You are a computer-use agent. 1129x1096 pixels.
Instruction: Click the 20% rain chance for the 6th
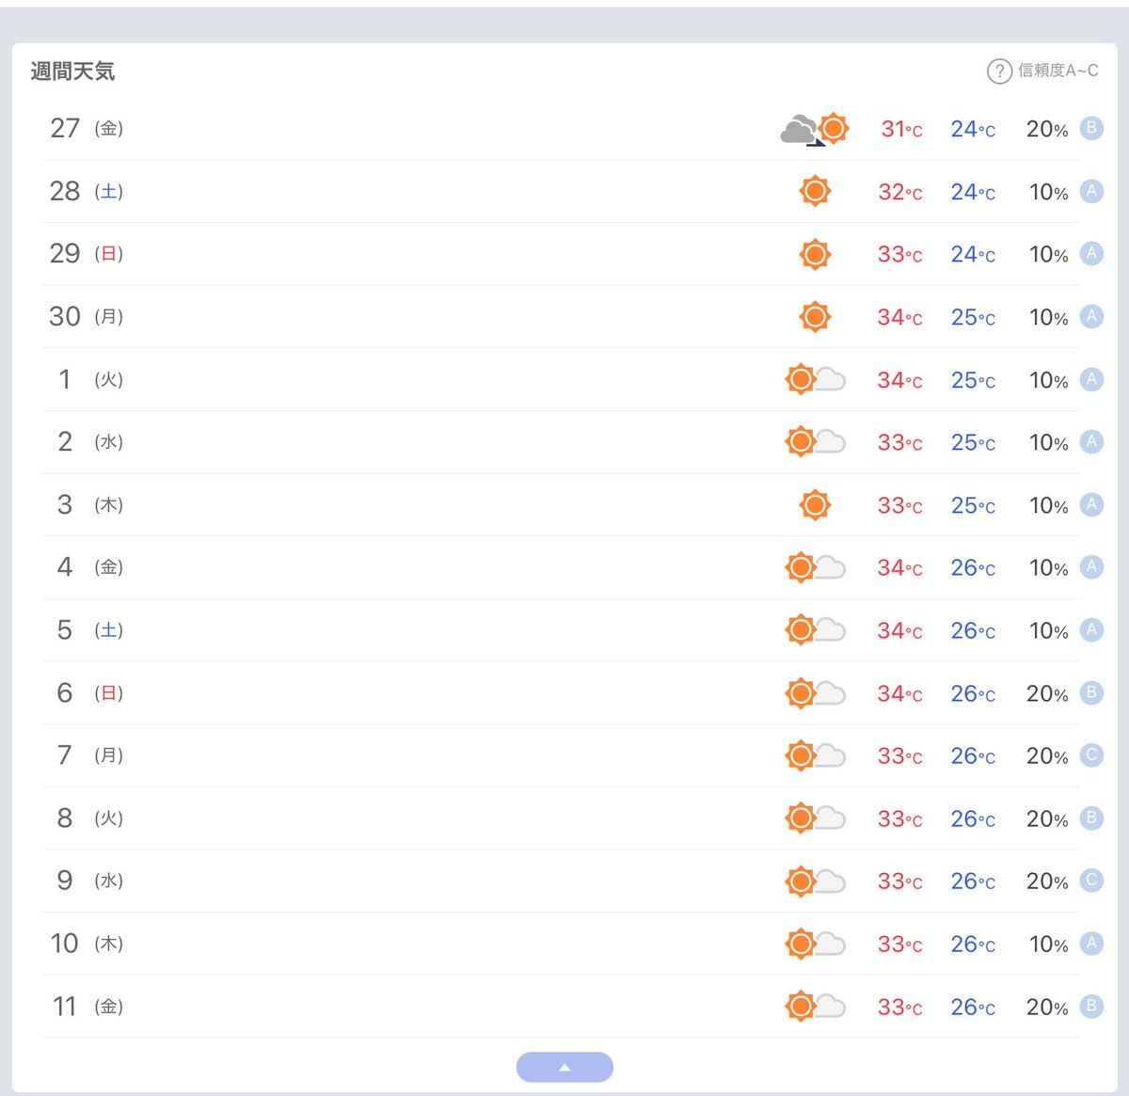[1046, 693]
